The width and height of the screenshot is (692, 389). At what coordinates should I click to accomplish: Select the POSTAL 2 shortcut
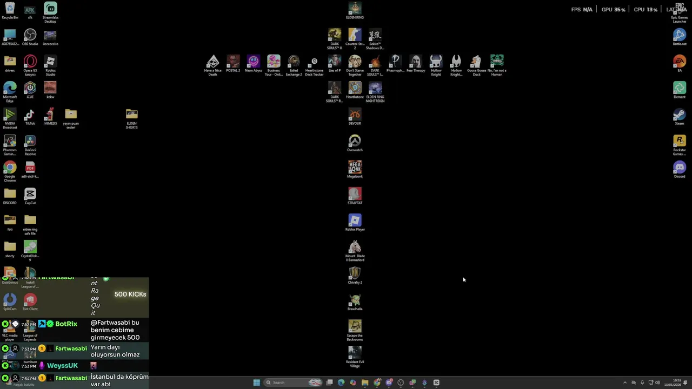click(233, 64)
